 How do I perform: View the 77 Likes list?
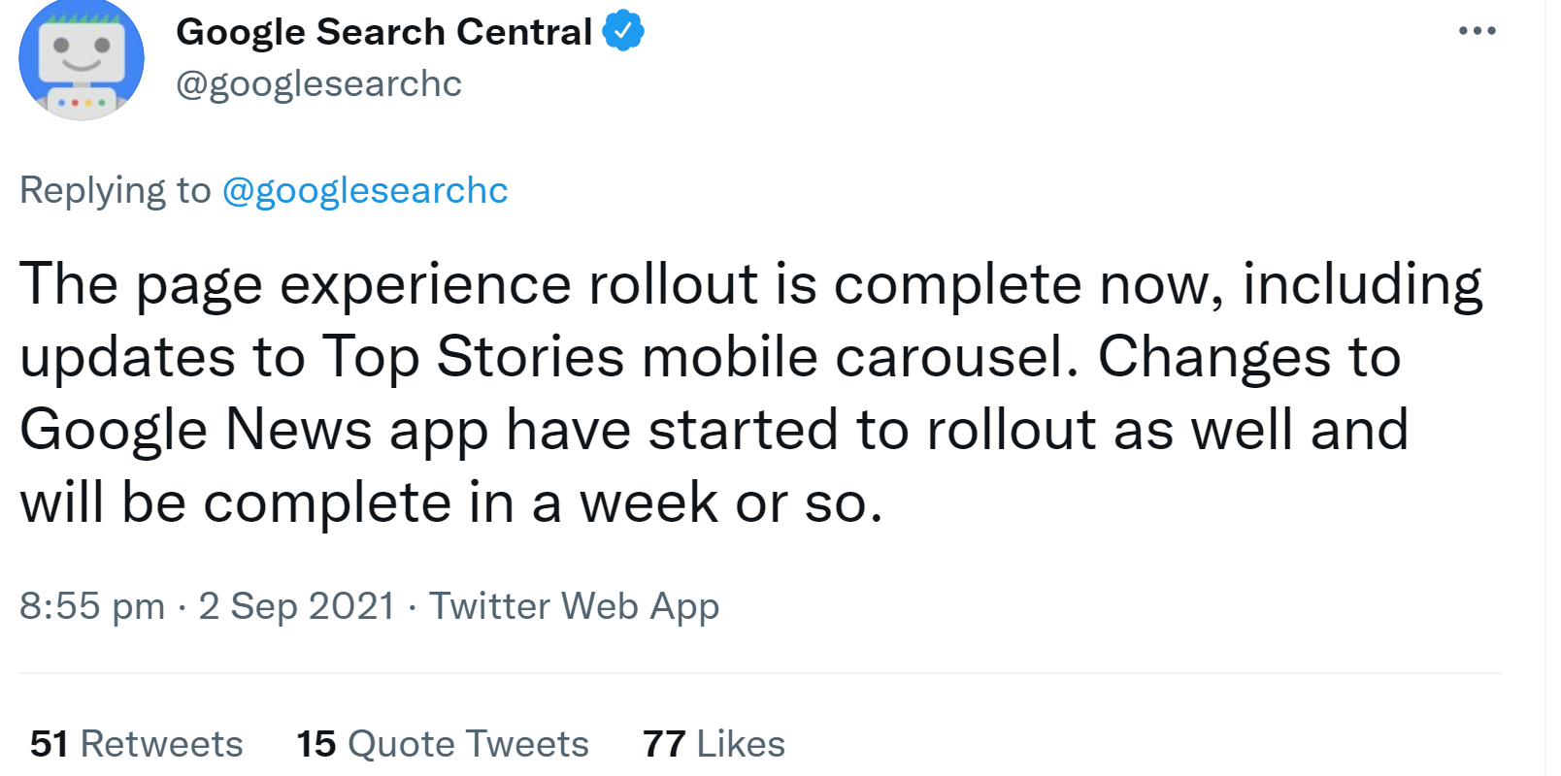tap(714, 744)
